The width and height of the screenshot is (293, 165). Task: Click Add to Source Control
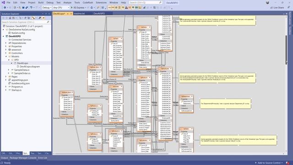[269, 163]
